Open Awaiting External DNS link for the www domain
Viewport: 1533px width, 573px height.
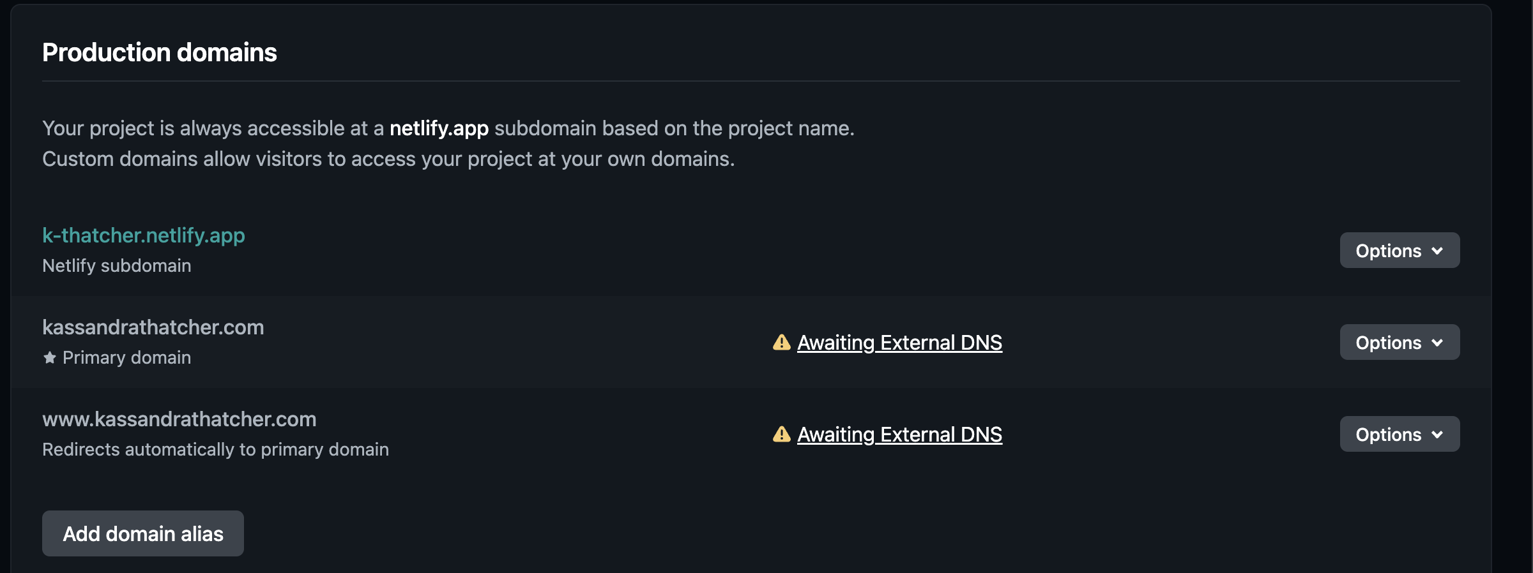pyautogui.click(x=899, y=435)
